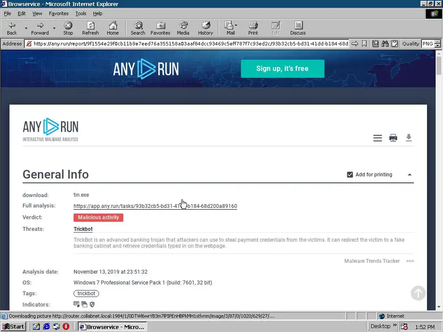This screenshot has width=443, height=332.
Task: Click the first indicator icon under Indicators
Action: click(x=76, y=304)
